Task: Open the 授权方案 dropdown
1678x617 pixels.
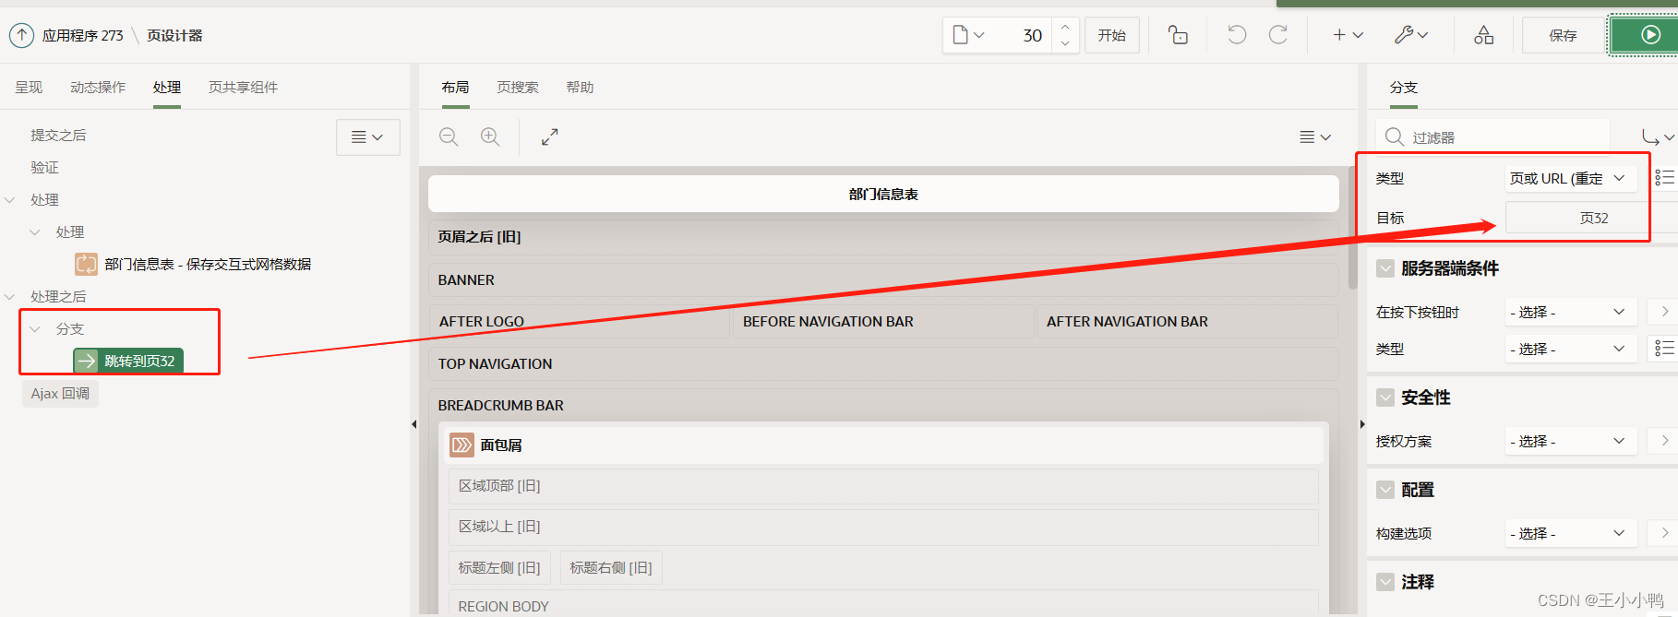Action: click(1571, 441)
